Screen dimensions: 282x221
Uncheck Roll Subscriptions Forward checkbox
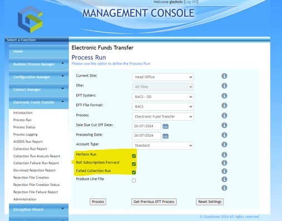point(133,164)
